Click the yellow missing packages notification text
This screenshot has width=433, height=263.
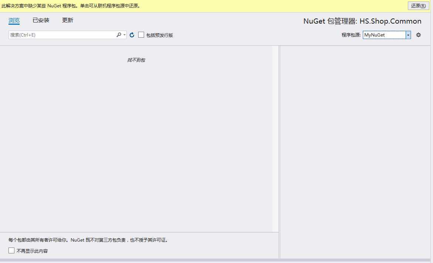coord(71,6)
